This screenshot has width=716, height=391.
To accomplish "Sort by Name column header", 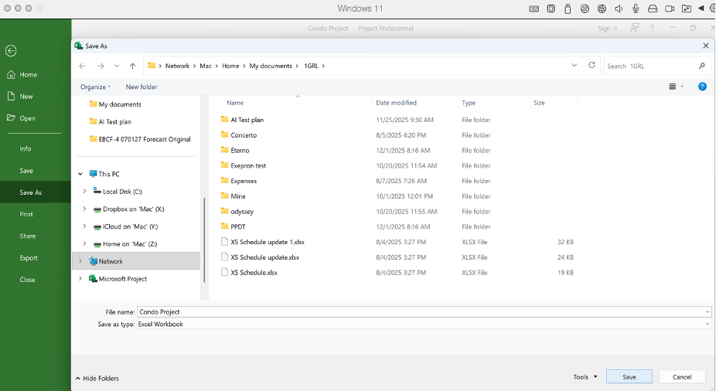I will pos(235,103).
